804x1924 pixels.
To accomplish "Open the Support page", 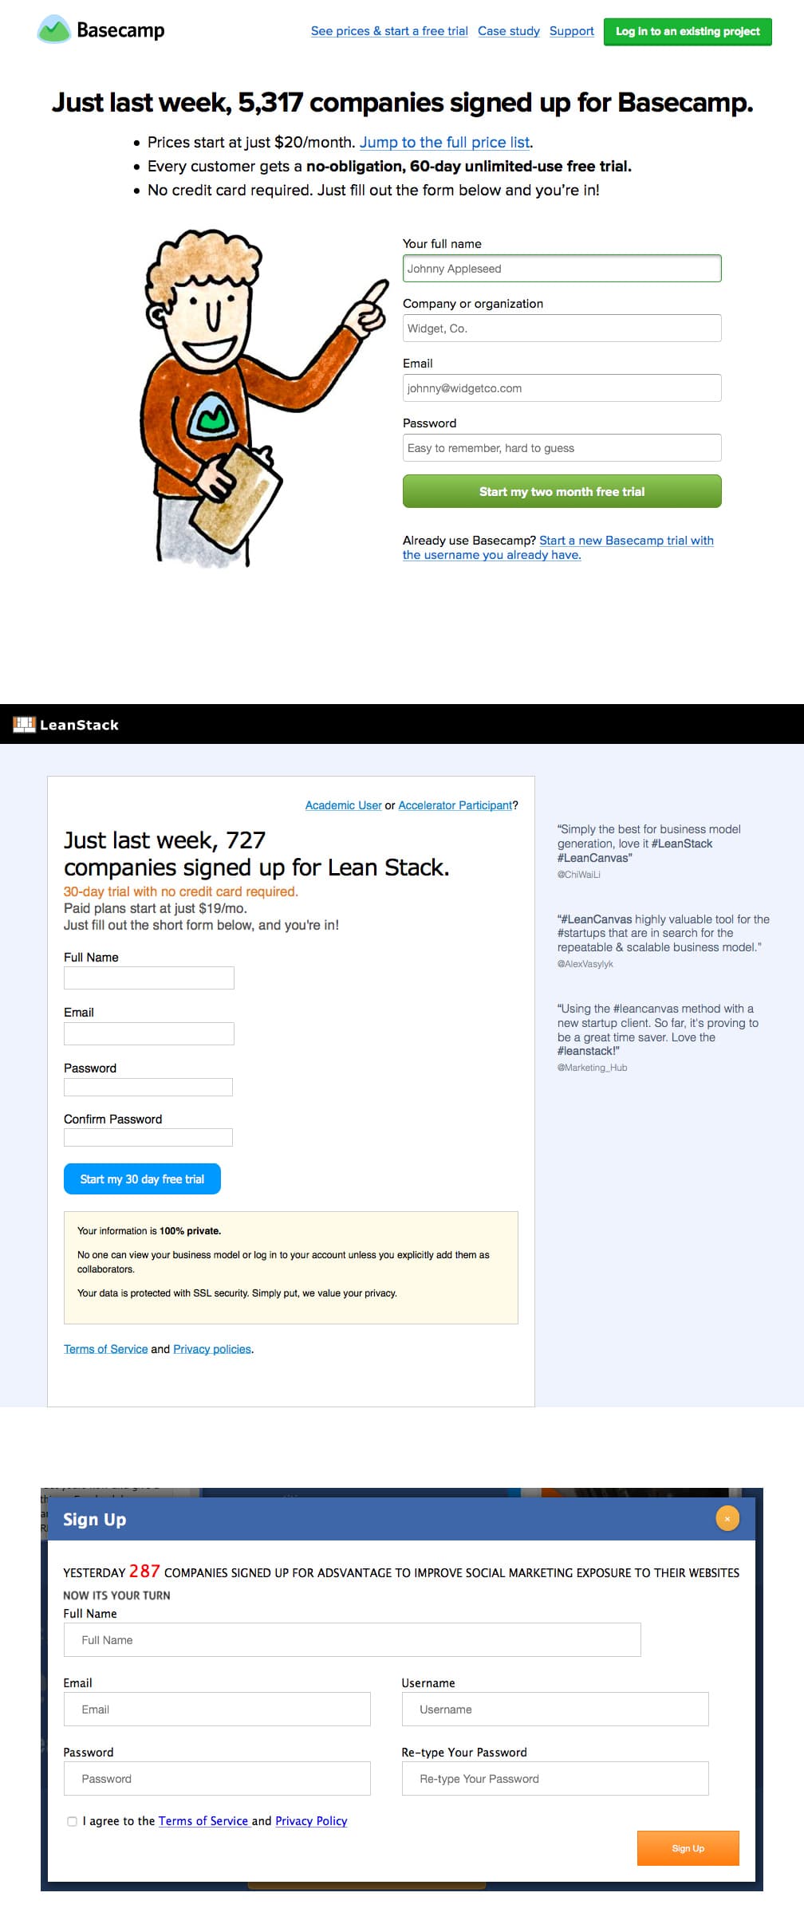I will pyautogui.click(x=572, y=31).
